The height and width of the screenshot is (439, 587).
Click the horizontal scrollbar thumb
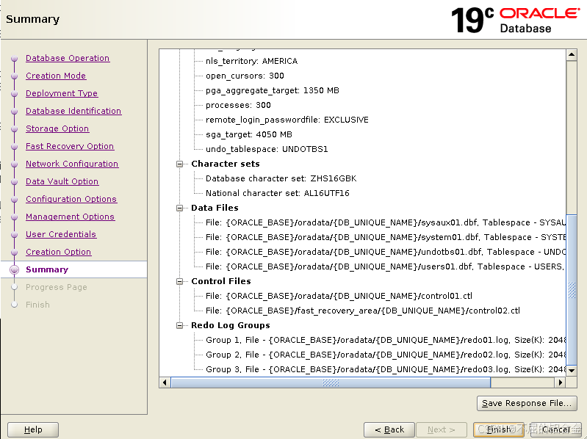tap(331, 382)
